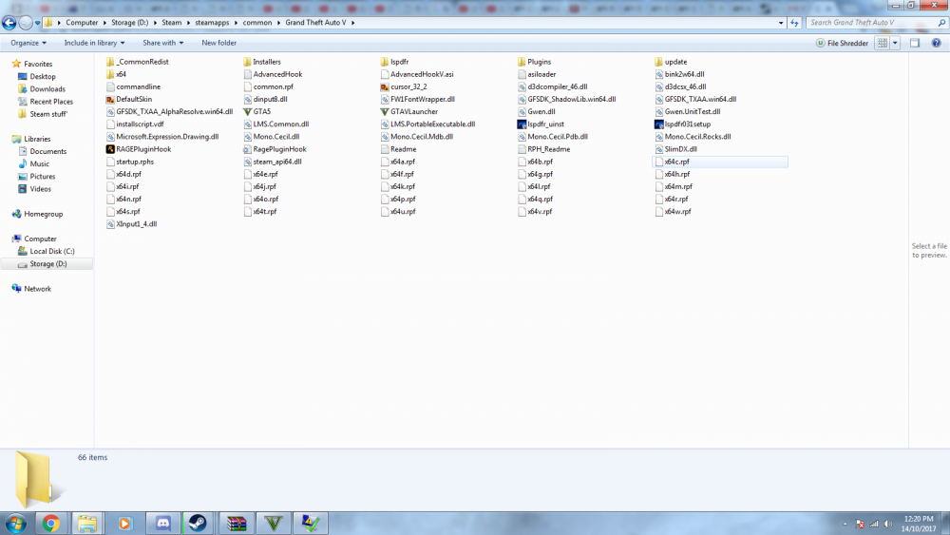The image size is (950, 535).
Task: Open the recent pages dropdown arrow
Action: coord(38,23)
